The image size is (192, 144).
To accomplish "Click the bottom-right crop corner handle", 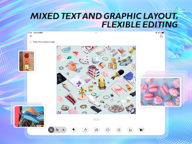I will 135,113.
